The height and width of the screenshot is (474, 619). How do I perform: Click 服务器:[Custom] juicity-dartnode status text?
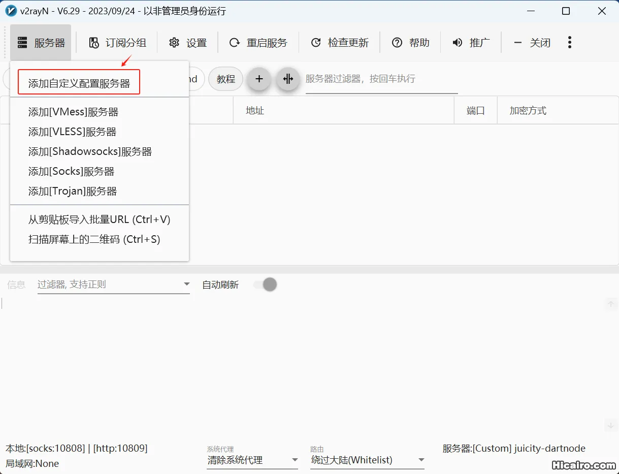coord(514,449)
